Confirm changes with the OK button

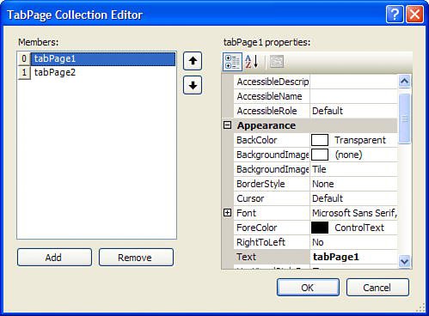click(x=308, y=288)
